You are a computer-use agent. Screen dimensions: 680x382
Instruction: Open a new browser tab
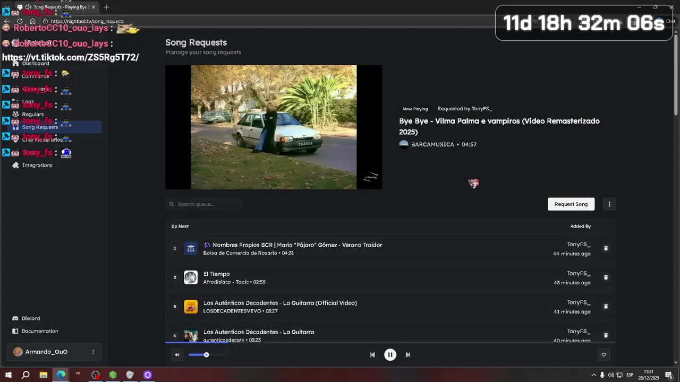106,7
